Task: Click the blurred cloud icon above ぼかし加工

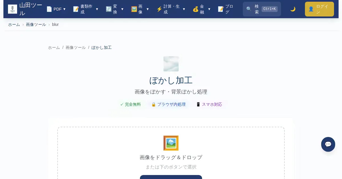Action: pos(171,64)
